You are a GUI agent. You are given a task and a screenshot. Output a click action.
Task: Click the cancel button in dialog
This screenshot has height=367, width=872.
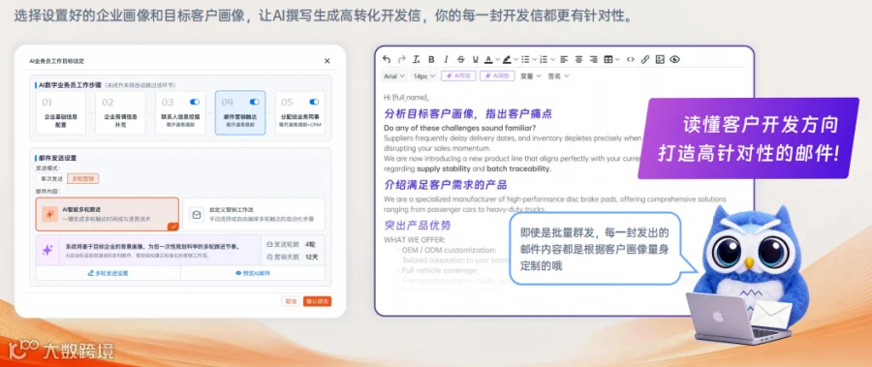[291, 301]
